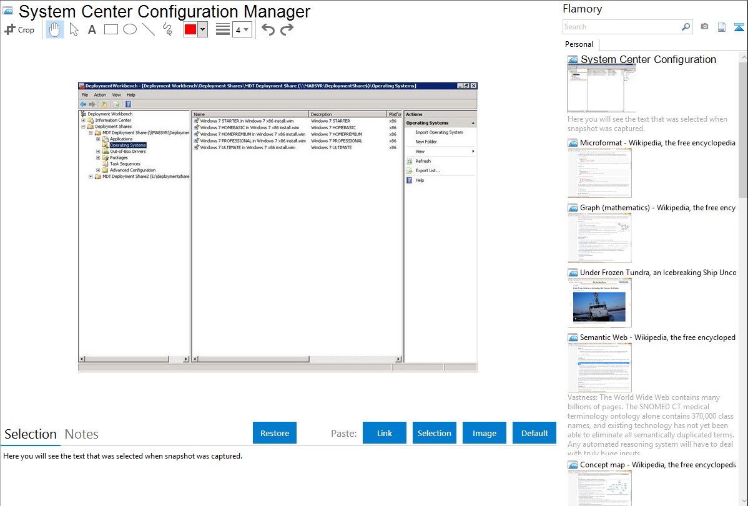Select Operating Systems in the tree

(x=128, y=145)
